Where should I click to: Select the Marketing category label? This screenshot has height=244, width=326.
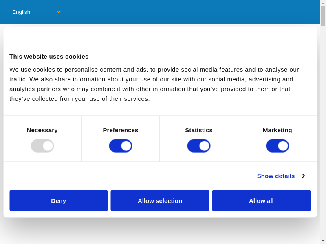click(x=278, y=130)
